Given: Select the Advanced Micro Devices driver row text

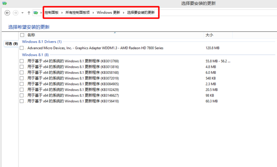Looking at the screenshot, I should [x=96, y=48].
